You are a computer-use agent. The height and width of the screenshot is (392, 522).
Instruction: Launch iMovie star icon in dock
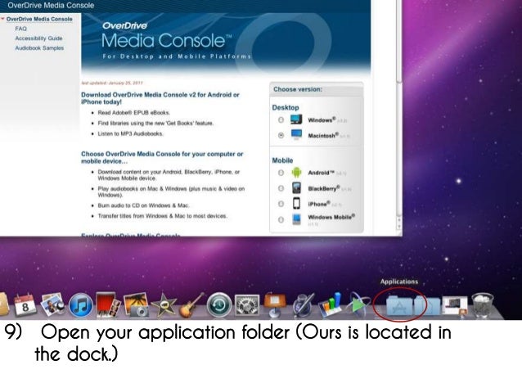coord(164,304)
